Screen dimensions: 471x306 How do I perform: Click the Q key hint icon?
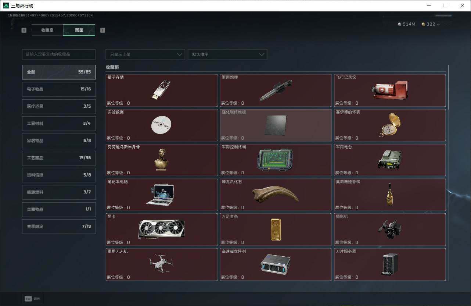pyautogui.click(x=24, y=30)
